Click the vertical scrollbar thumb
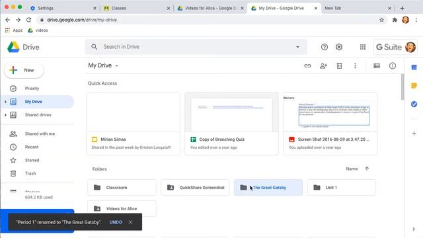This screenshot has width=423, height=238. click(403, 87)
